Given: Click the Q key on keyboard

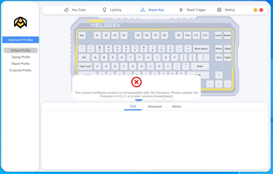Looking at the screenshot, I should (95, 57).
